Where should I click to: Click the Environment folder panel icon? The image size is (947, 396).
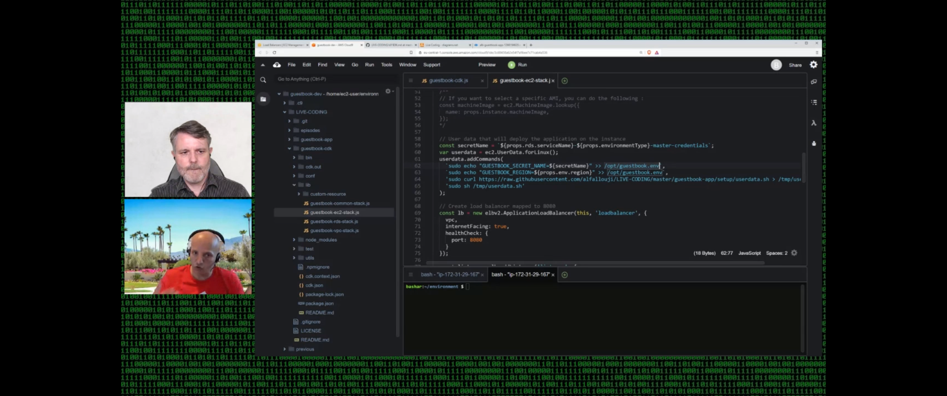pyautogui.click(x=263, y=99)
